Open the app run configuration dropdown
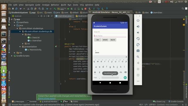 (62, 9)
